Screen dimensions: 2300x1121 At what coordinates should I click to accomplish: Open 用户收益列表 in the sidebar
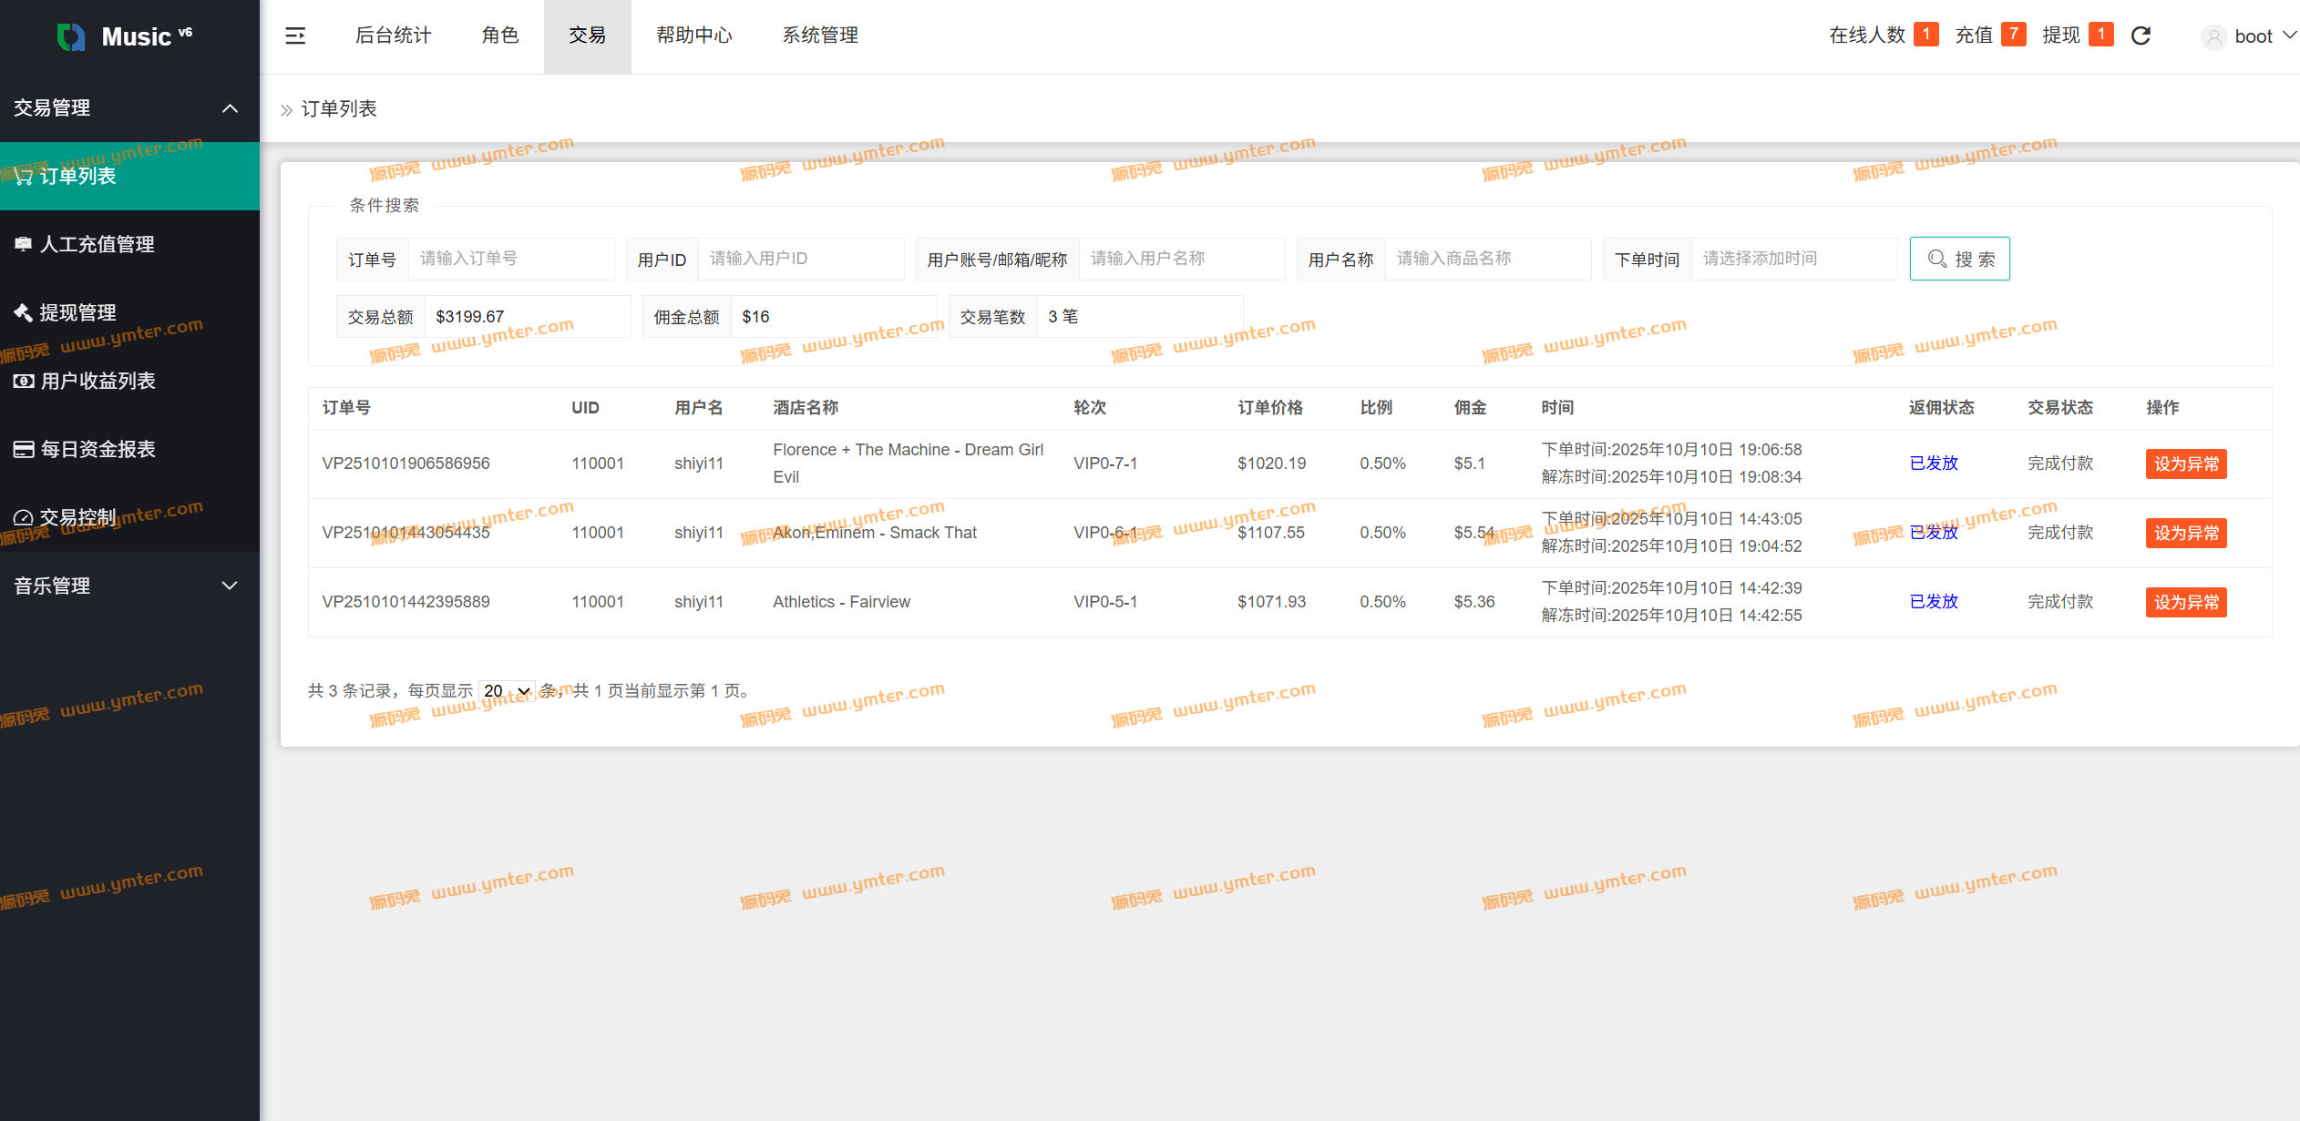(98, 381)
